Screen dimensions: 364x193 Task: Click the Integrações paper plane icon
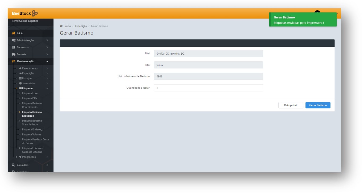[x=20, y=157]
